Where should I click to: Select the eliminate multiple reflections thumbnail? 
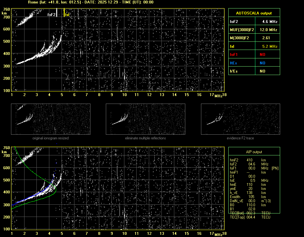pyautogui.click(x=145, y=119)
